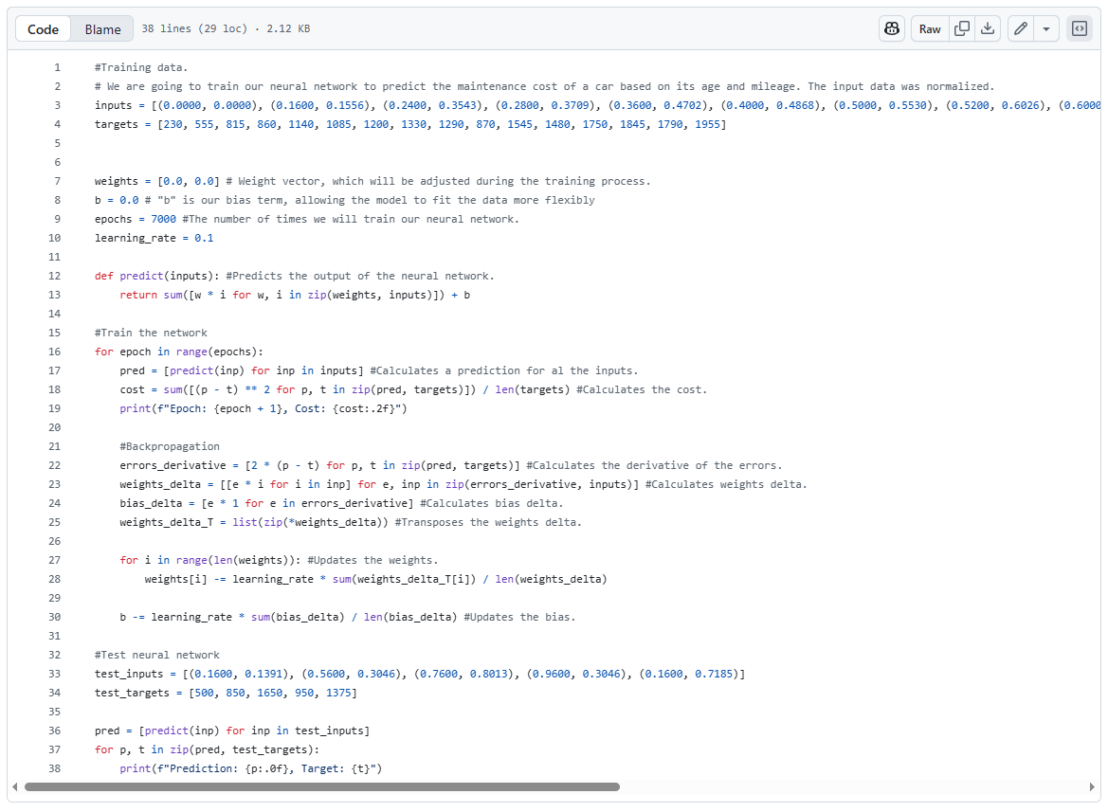This screenshot has height=812, width=1108.
Task: Select line number 33
Action: coord(54,674)
